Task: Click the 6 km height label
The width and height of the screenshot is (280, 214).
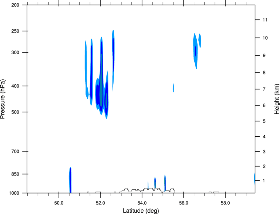Action: (x=264, y=105)
